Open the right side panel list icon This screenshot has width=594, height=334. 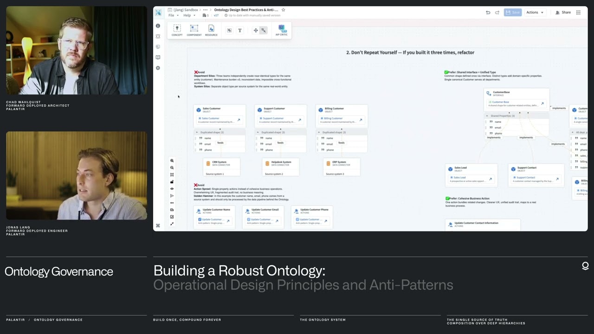coord(578,13)
